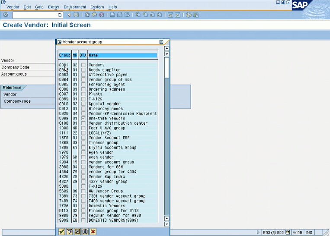Click the First Page icon
This screenshot has width=330, height=236.
[138, 15]
